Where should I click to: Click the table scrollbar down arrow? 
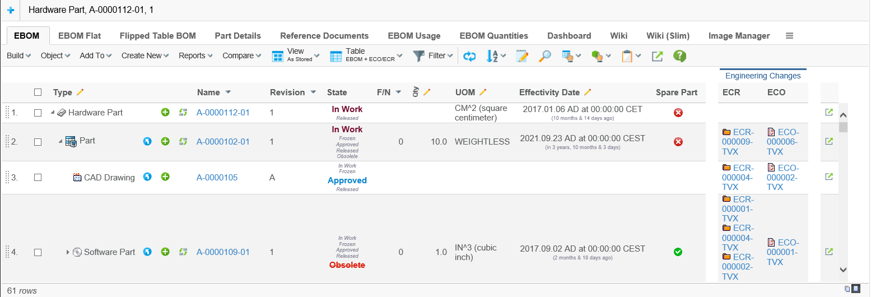[843, 270]
